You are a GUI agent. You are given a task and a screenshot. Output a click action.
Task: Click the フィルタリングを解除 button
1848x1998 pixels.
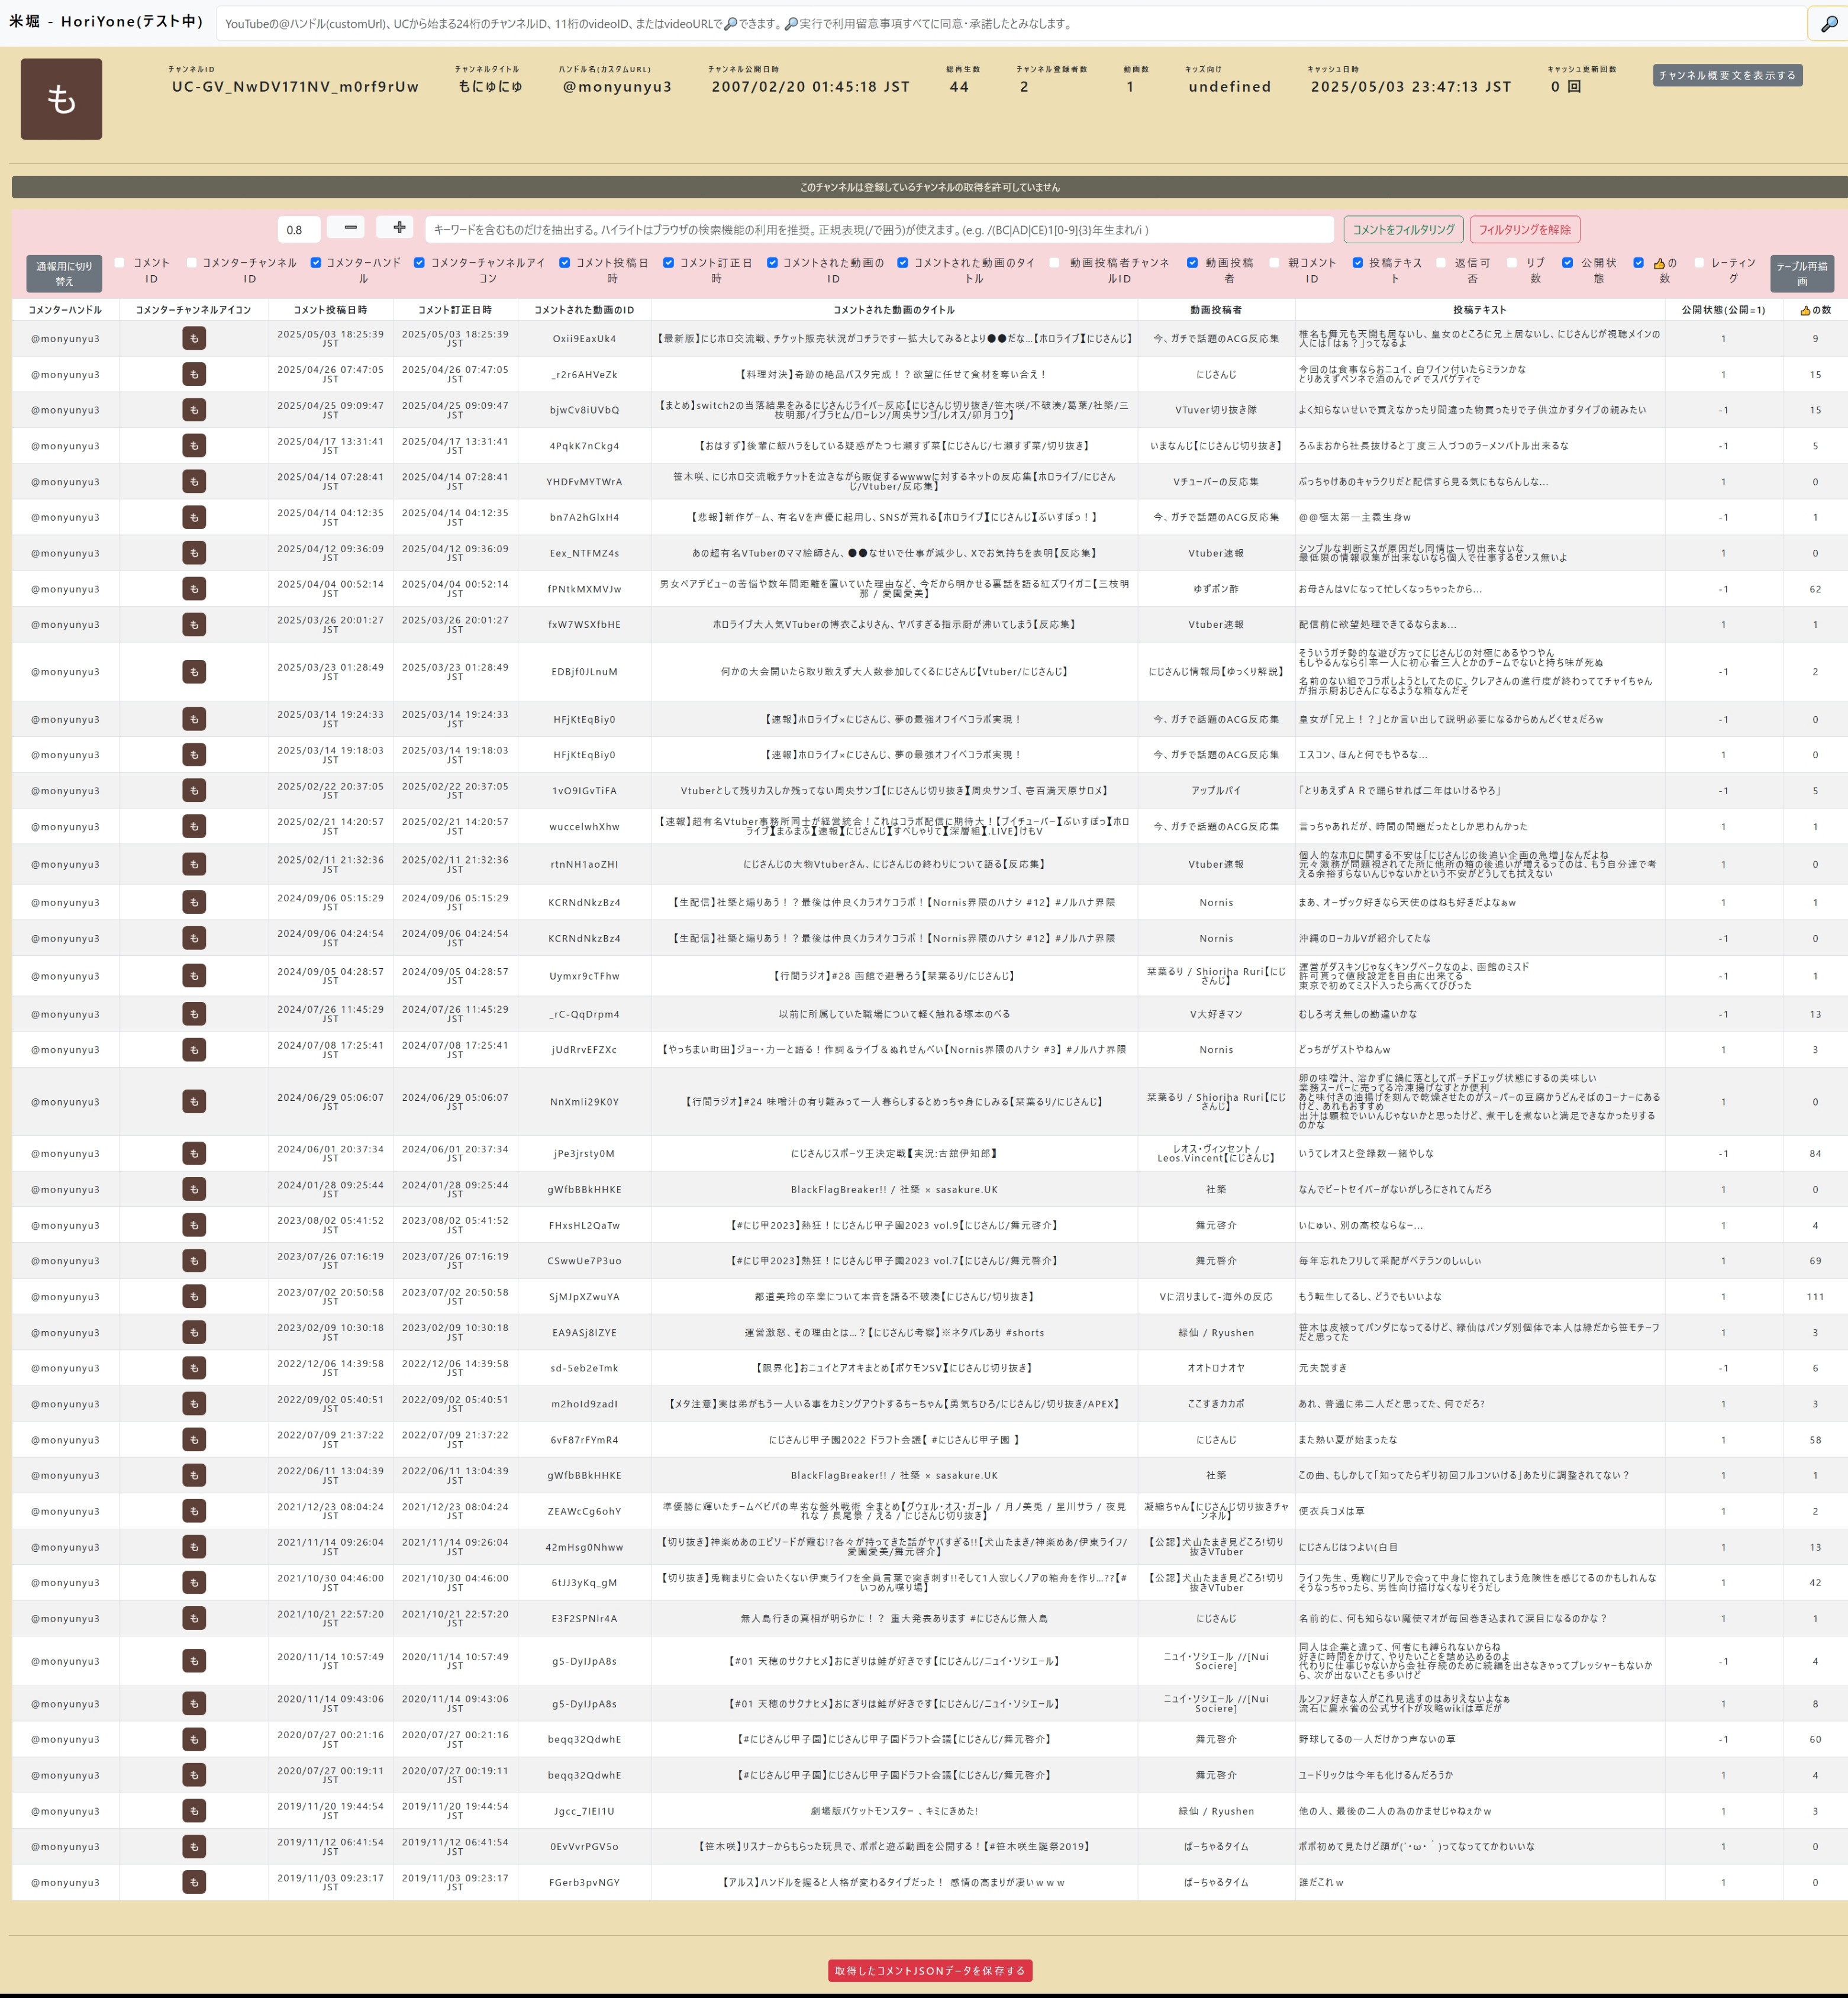point(1524,229)
